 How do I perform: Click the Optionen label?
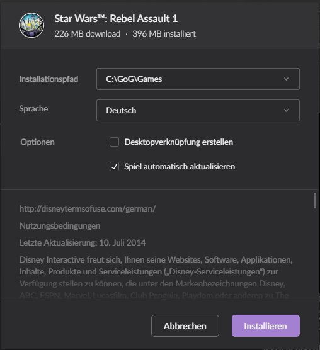tap(38, 142)
